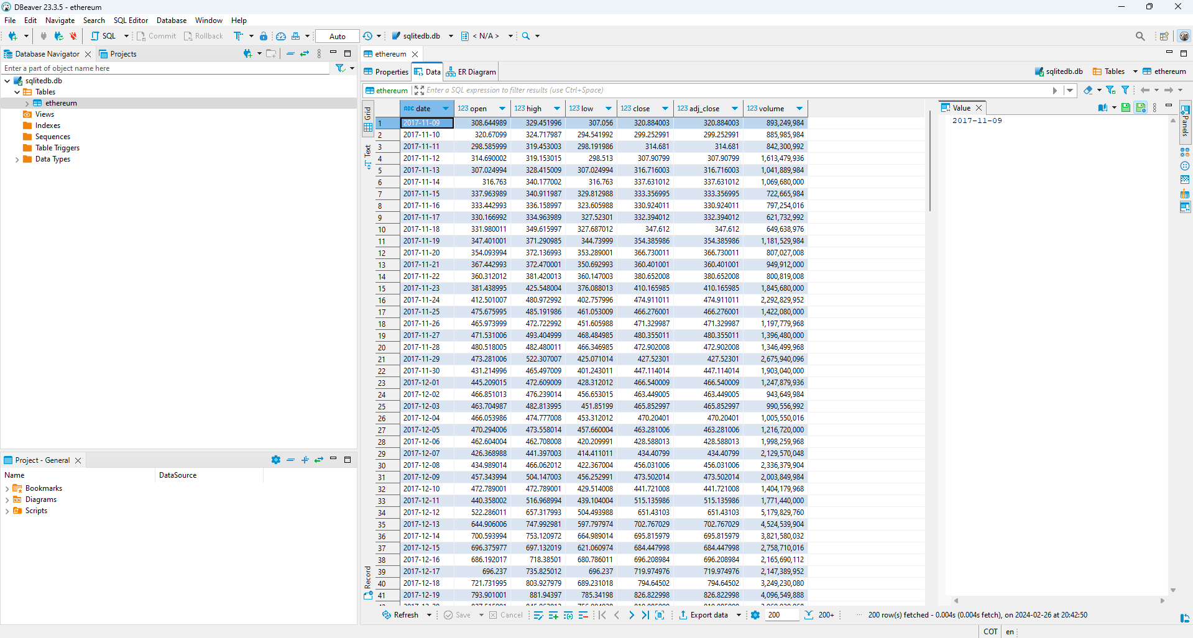Click the New Database Connection plug icon
The image size is (1193, 638).
[x=12, y=36]
